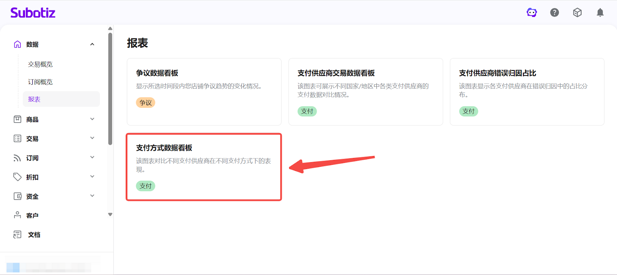The image size is (617, 275).
Task: Click the chatbot assistant icon in header
Action: (532, 13)
